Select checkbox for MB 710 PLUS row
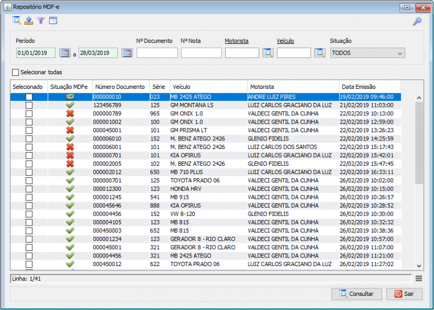Viewport: 434px width, 310px height. click(x=29, y=172)
